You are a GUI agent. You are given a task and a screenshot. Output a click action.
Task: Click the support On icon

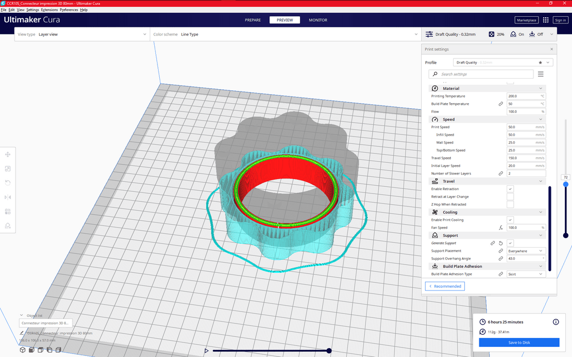[513, 34]
